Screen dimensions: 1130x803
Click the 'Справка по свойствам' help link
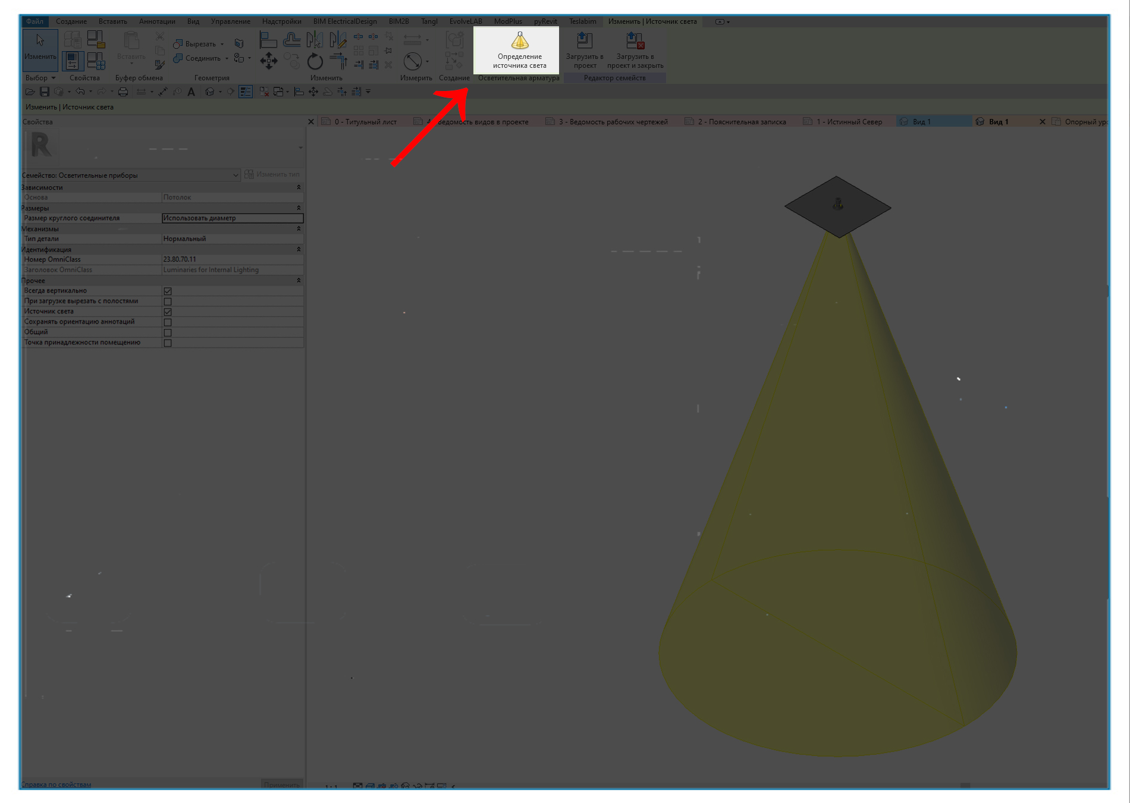(56, 785)
